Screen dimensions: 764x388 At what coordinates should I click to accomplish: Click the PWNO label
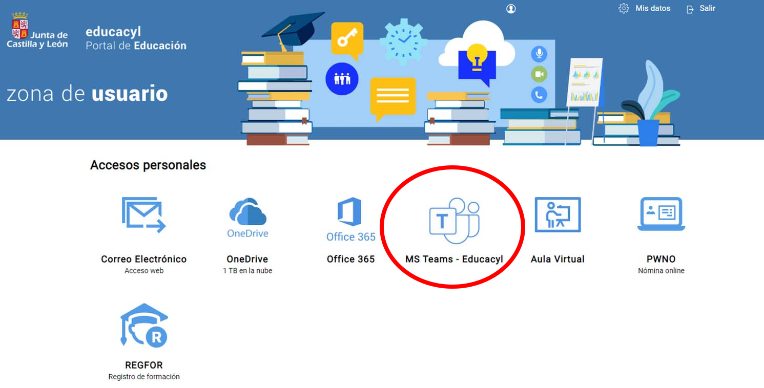pos(661,259)
